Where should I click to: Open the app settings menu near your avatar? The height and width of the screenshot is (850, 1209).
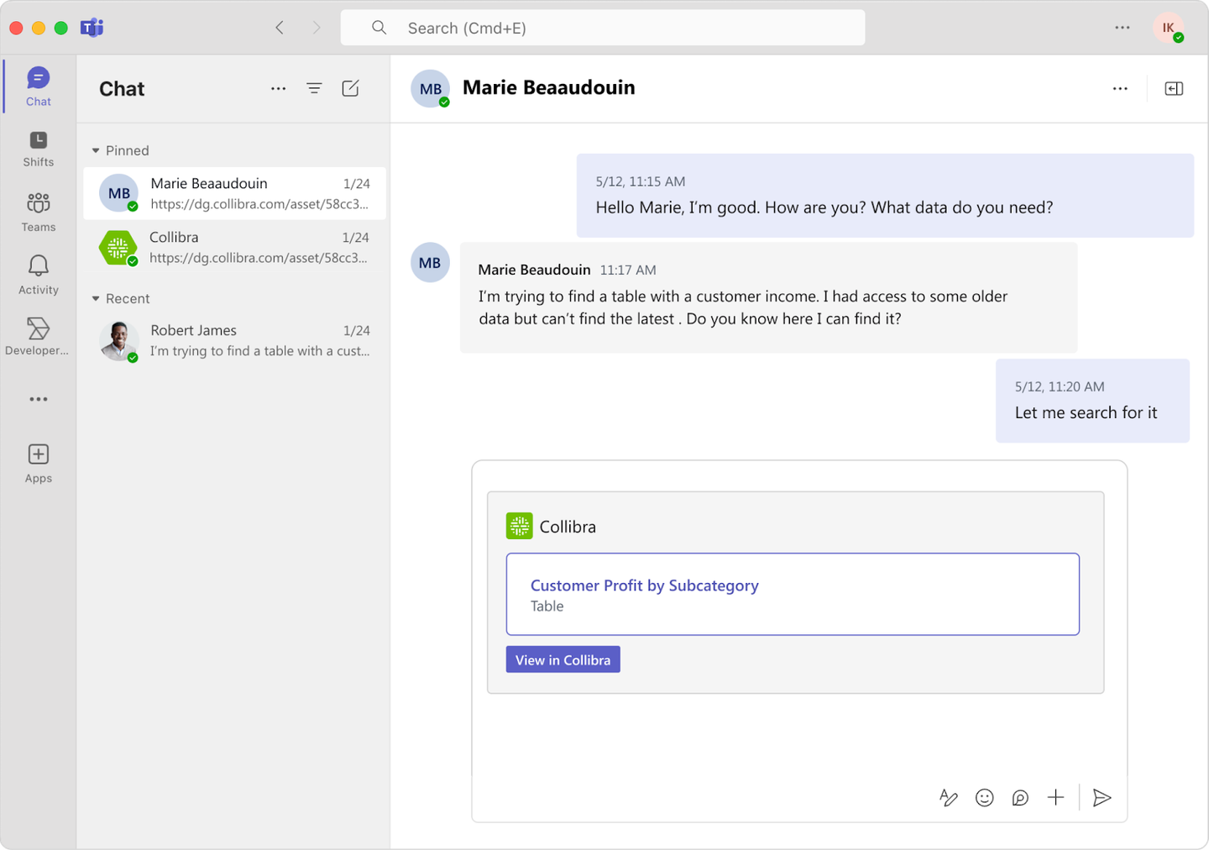1122,27
